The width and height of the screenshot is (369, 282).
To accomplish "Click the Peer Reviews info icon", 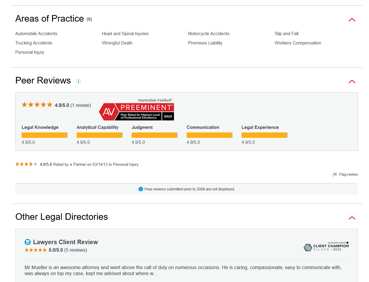I will (x=78, y=81).
